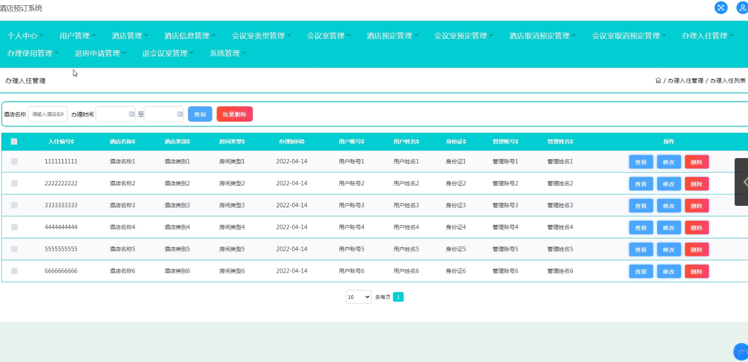748x362 pixels.
Task: Open the 会议室预定管理 menu
Action: click(464, 36)
